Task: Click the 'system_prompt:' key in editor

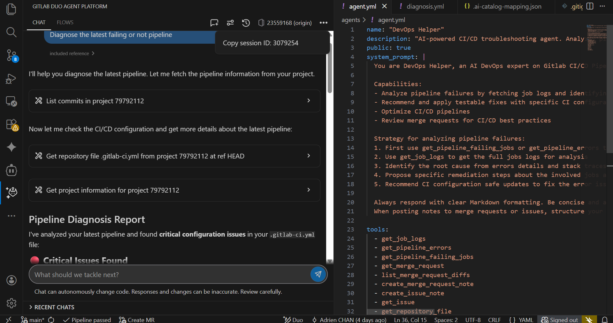Action: point(392,57)
